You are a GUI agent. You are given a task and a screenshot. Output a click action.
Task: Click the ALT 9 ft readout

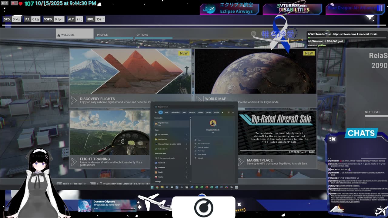75,19
